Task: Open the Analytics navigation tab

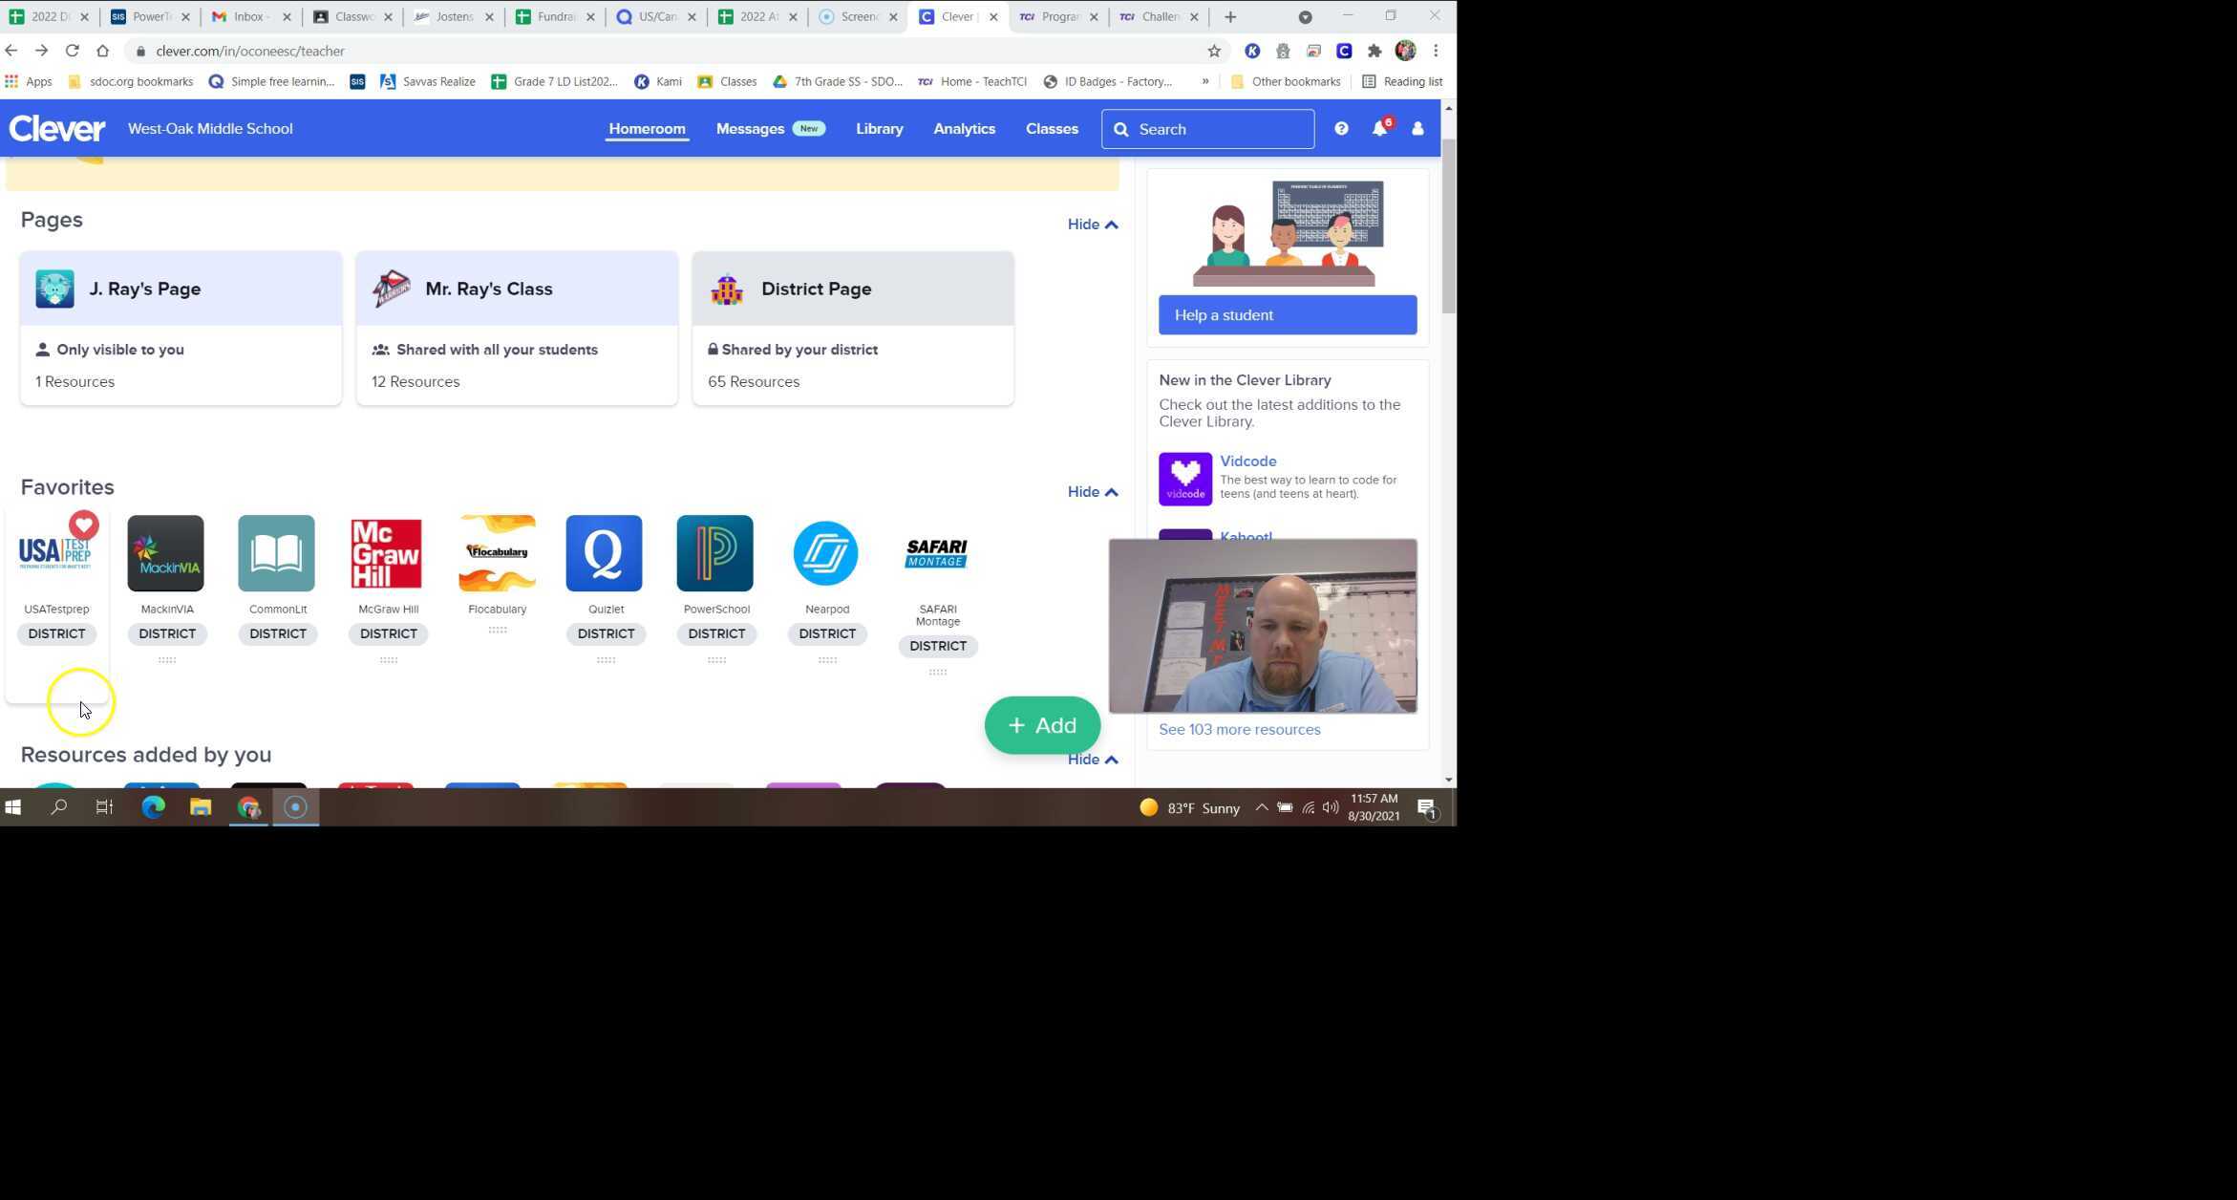Action: (x=964, y=129)
